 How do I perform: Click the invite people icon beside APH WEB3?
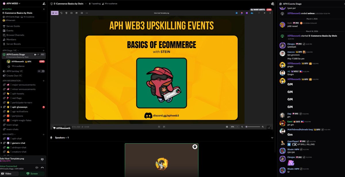click(44, 4)
